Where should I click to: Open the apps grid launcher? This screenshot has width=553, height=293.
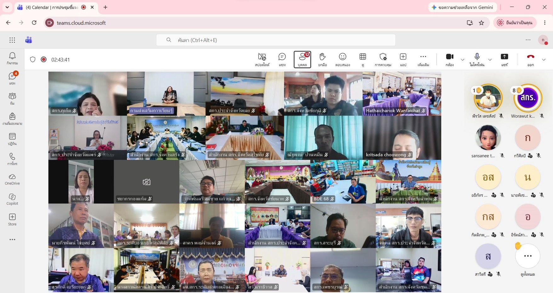[x=12, y=40]
